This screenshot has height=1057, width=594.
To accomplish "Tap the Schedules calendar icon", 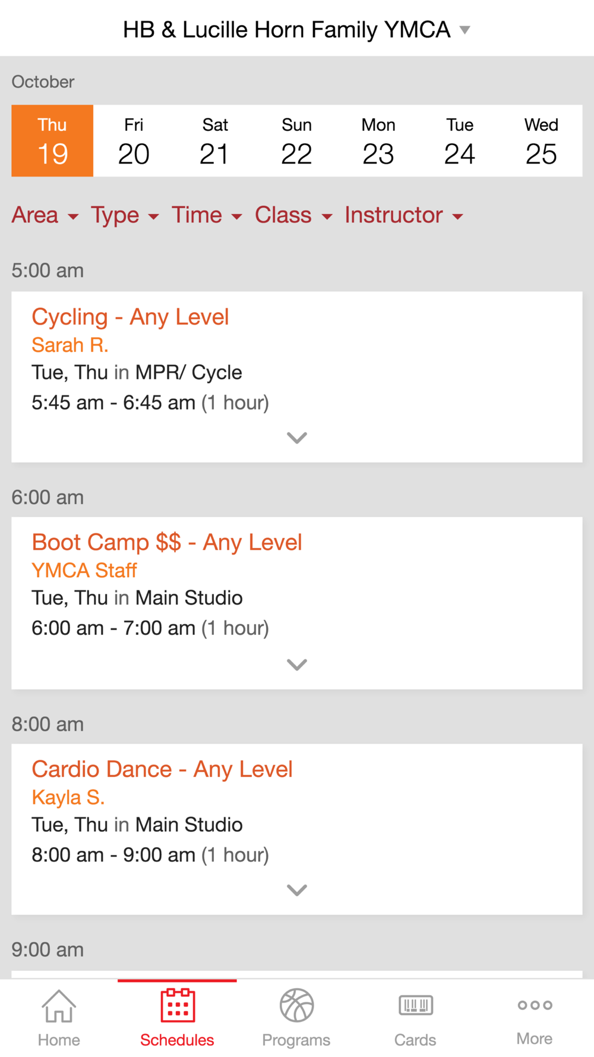I will [178, 1005].
